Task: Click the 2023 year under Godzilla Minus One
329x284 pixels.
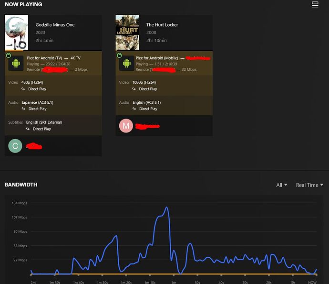Action: tap(40, 33)
